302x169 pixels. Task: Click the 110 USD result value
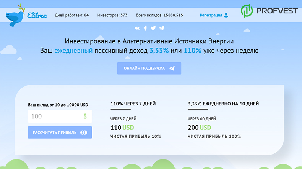coord(122,128)
